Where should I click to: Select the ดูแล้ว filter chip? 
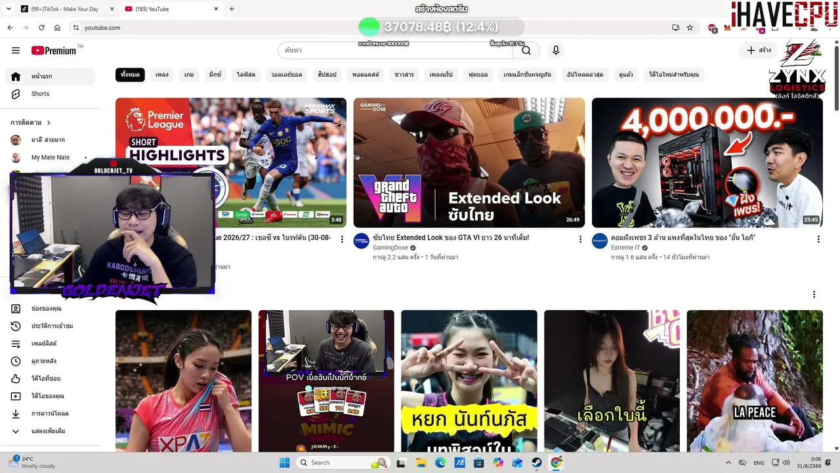pyautogui.click(x=626, y=75)
